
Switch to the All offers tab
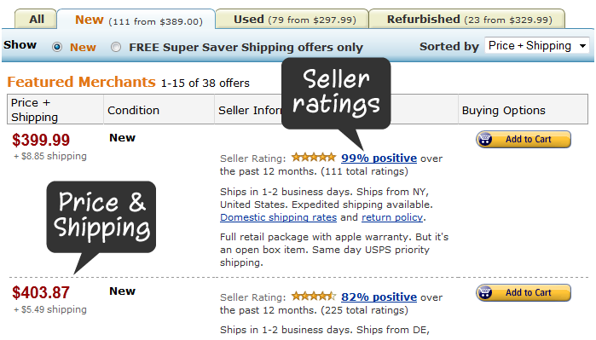coord(37,19)
